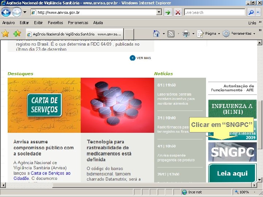Image resolution: width=263 pixels, height=197 pixels.
Task: Open the Página command bar menu
Action: tap(209, 34)
